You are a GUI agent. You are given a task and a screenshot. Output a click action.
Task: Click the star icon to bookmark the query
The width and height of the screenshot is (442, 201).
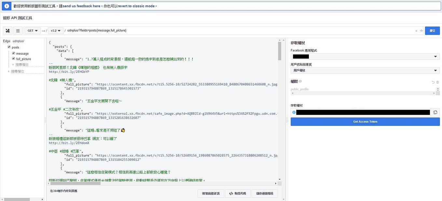422,31
